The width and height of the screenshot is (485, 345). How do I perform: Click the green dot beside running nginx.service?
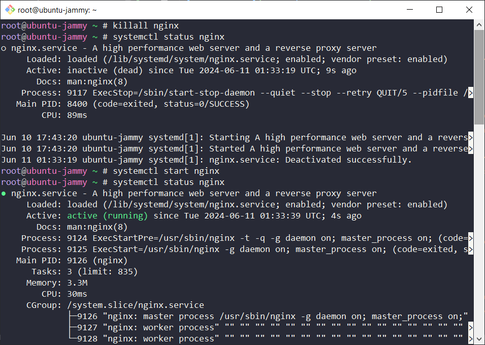point(4,194)
